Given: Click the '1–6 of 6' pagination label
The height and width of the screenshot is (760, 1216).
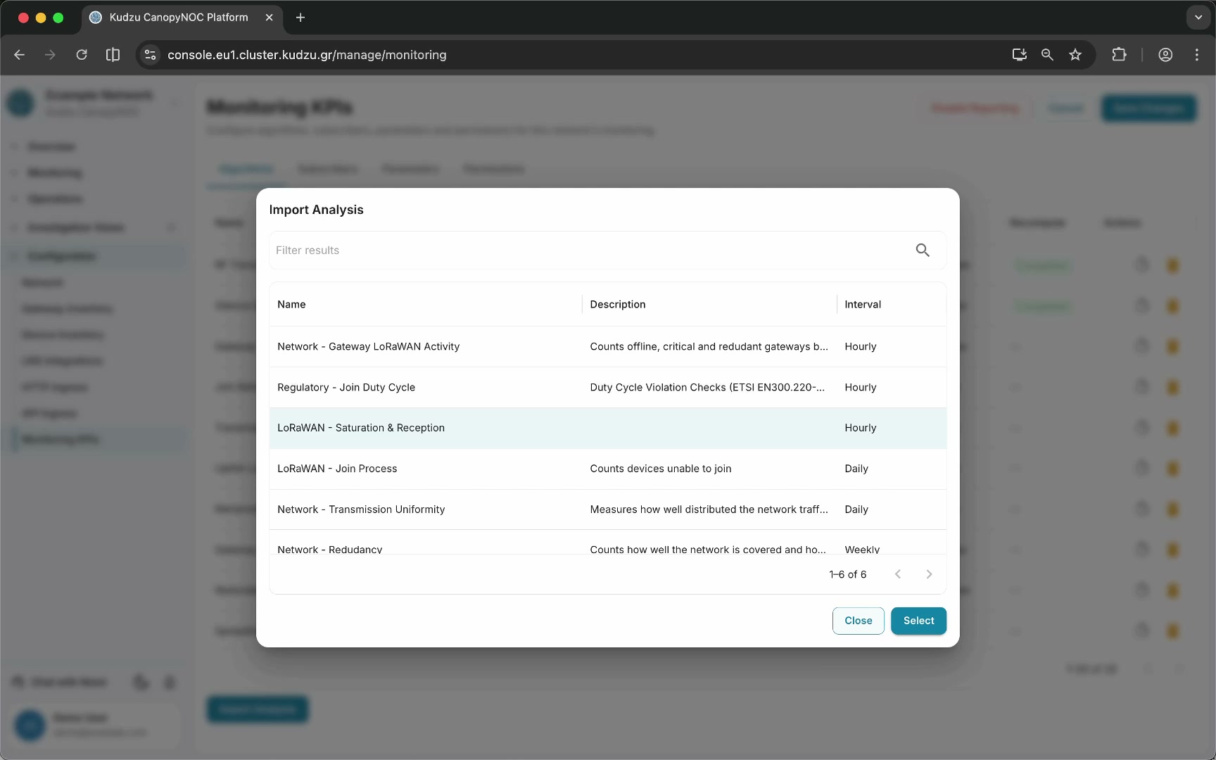Looking at the screenshot, I should click(847, 574).
